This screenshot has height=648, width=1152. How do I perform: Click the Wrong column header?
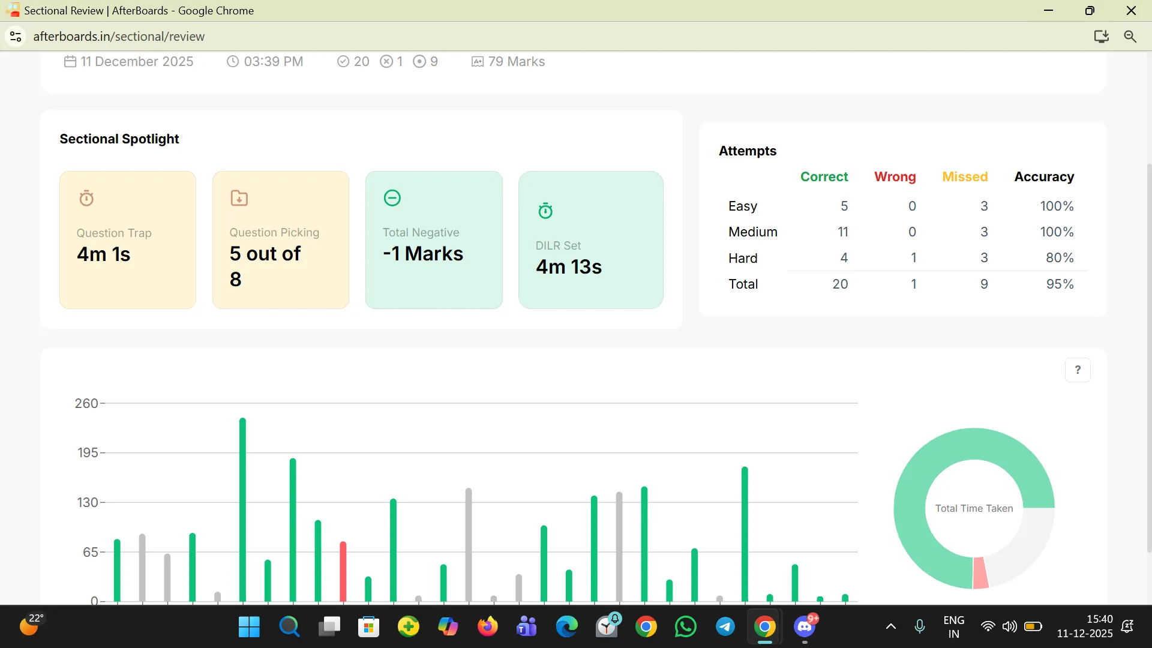(x=895, y=176)
